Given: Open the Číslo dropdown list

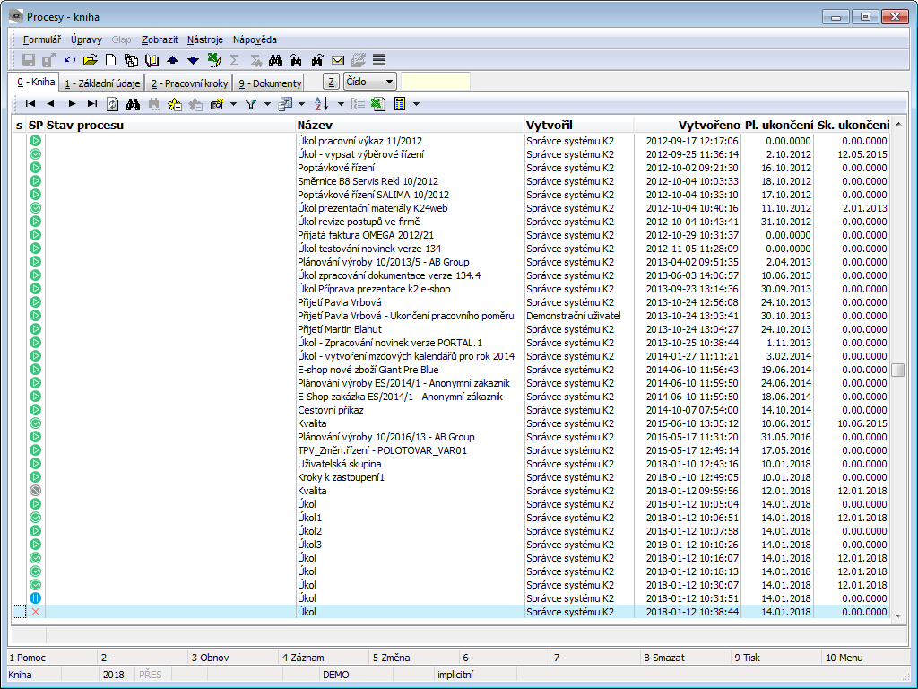Looking at the screenshot, I should [x=388, y=83].
